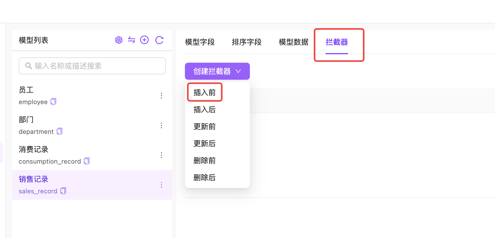Focus the name or description search field
495x238 pixels.
[x=92, y=66]
